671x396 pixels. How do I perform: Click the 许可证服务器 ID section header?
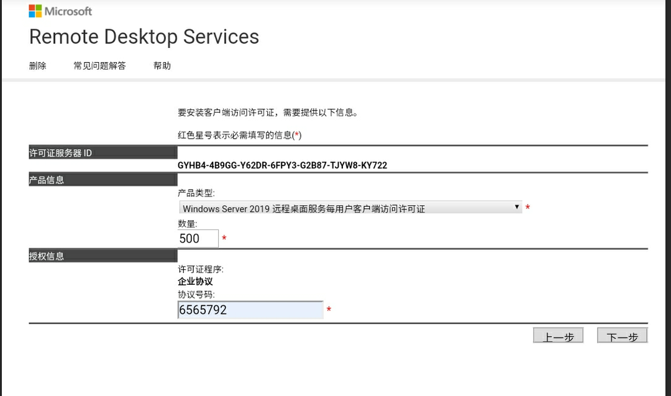click(x=103, y=153)
